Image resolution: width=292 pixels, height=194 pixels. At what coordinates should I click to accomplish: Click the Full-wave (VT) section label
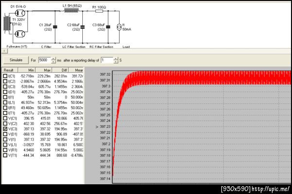17,47
